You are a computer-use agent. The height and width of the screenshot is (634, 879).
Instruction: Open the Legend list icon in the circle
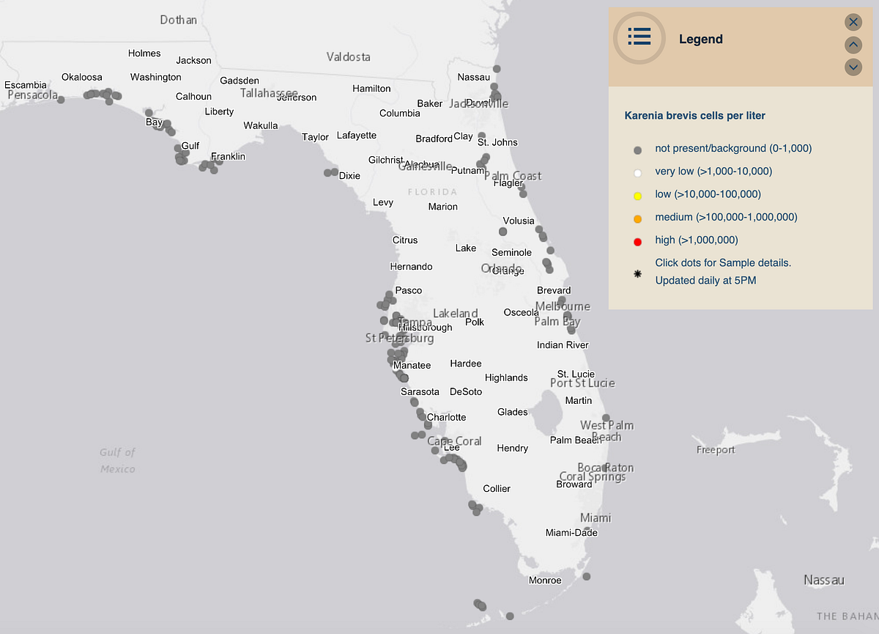639,37
